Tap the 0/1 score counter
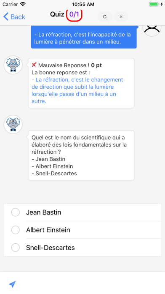 [x=74, y=14]
